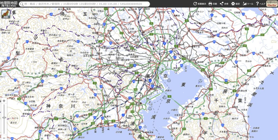Click the 地理院地図 site logo
Image resolution: width=278 pixels, height=140 pixels.
(x=9, y=4)
